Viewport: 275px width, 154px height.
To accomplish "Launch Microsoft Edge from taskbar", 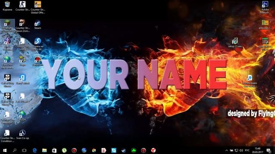I will coord(34,150).
